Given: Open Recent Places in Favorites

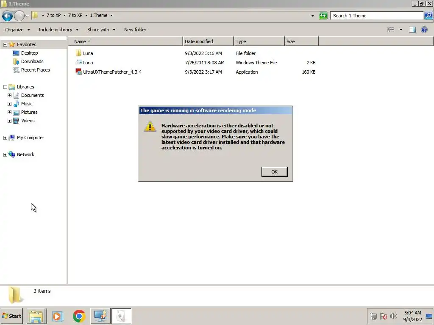Looking at the screenshot, I should click(x=31, y=70).
